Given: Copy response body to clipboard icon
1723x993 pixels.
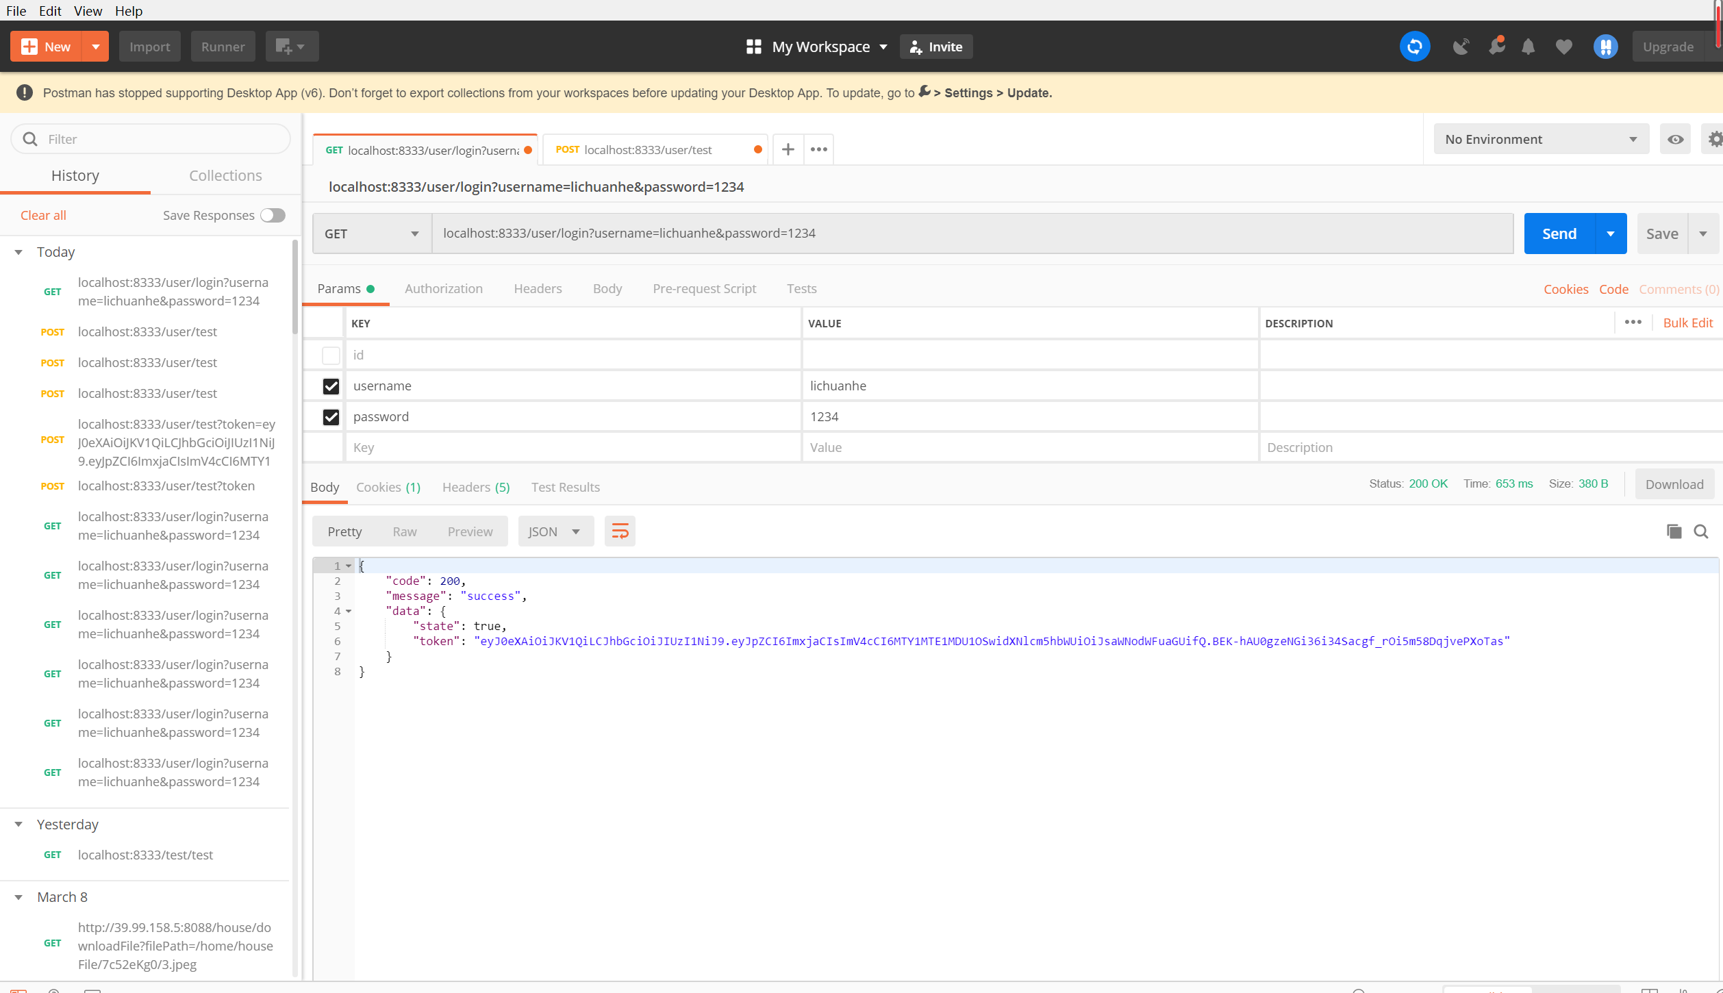Looking at the screenshot, I should pos(1674,531).
